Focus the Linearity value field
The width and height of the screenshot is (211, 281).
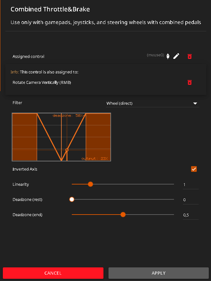[190, 184]
